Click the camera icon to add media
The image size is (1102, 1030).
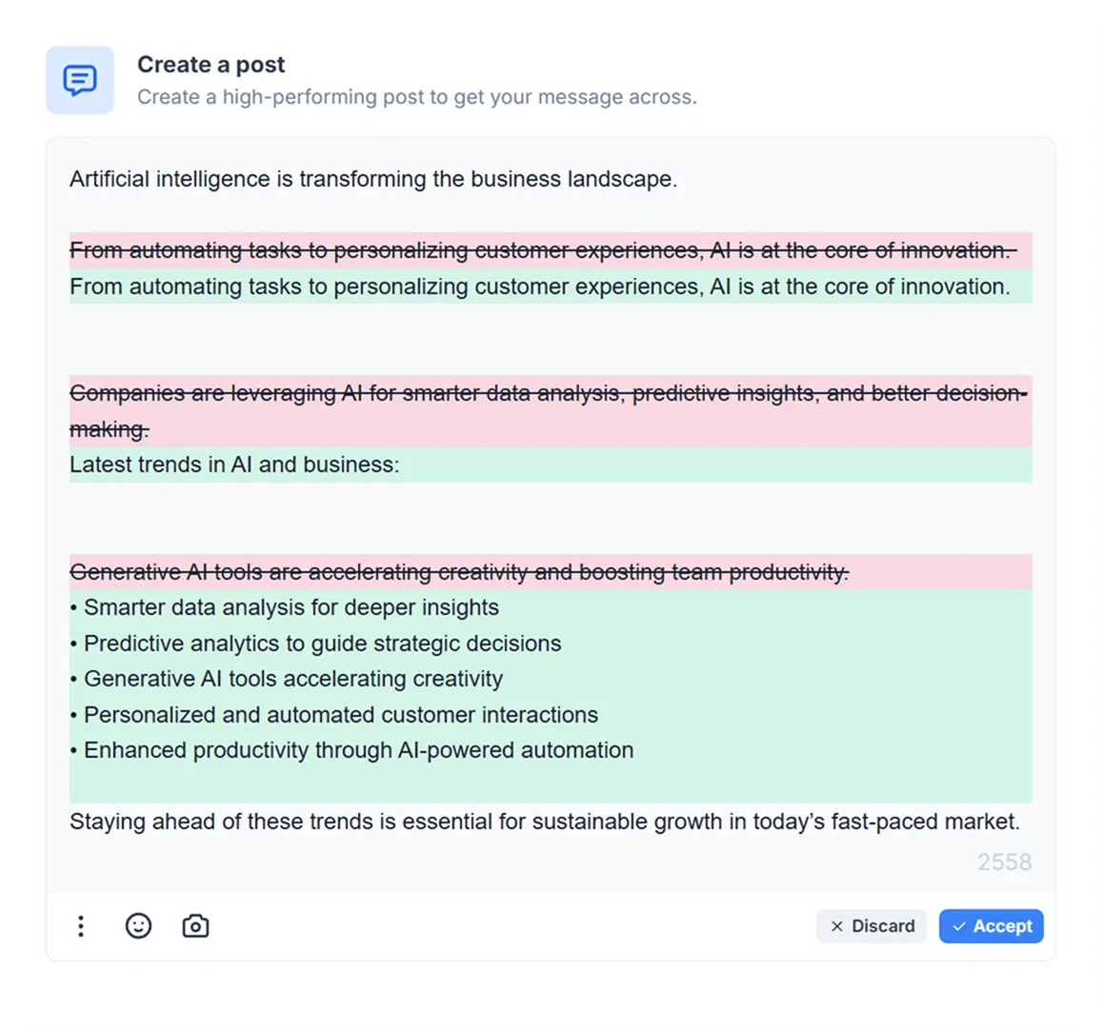click(195, 926)
